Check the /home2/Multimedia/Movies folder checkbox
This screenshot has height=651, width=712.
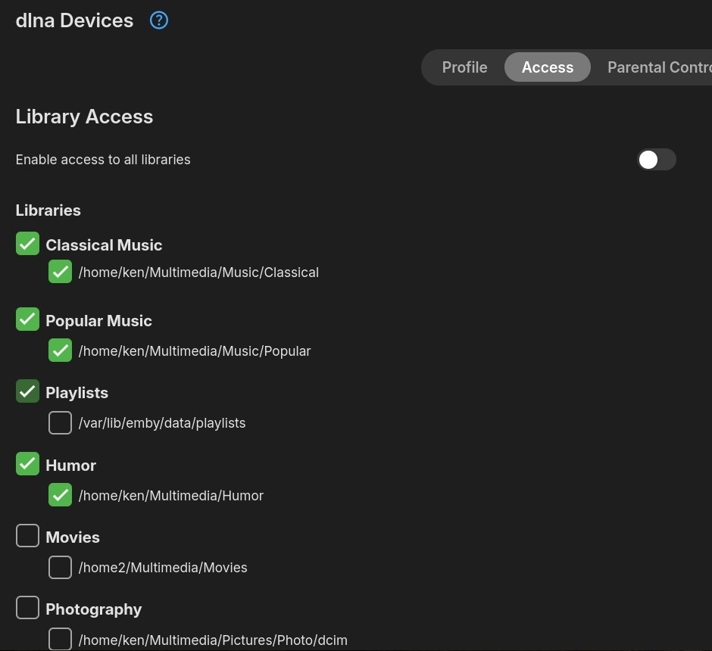(x=60, y=567)
